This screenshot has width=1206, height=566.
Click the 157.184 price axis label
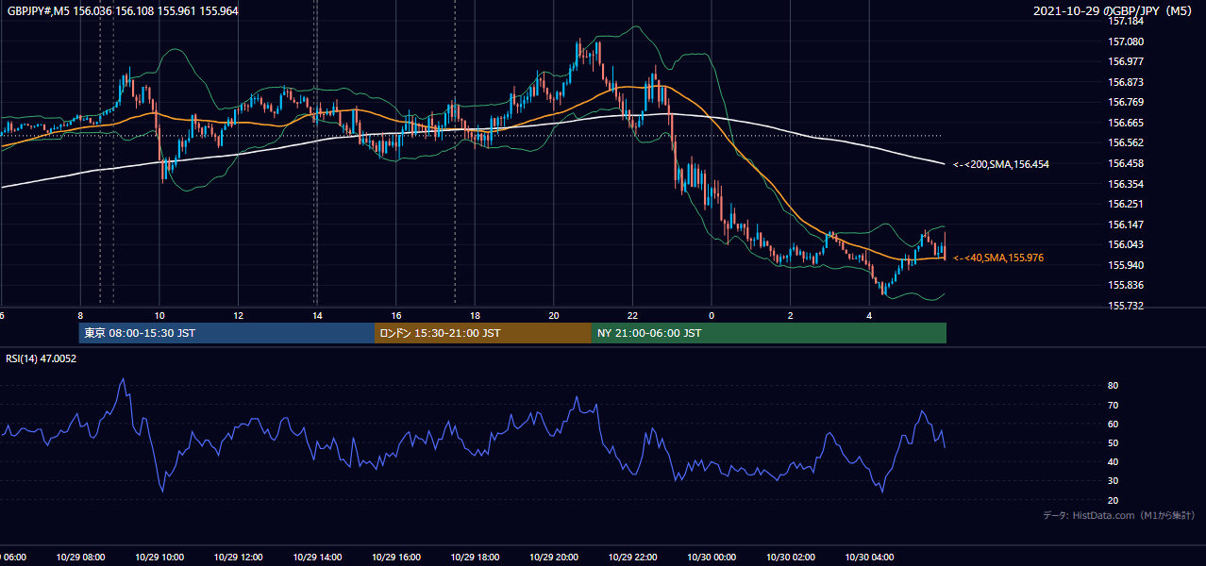1126,21
